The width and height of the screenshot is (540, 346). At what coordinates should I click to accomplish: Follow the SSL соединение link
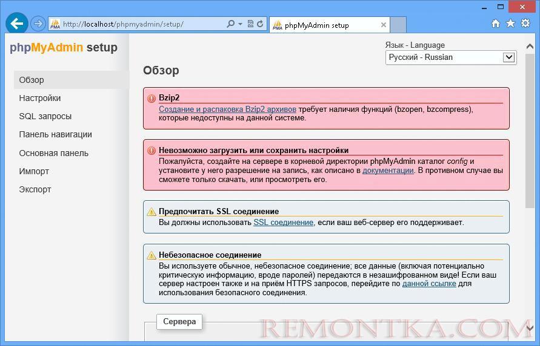[283, 223]
